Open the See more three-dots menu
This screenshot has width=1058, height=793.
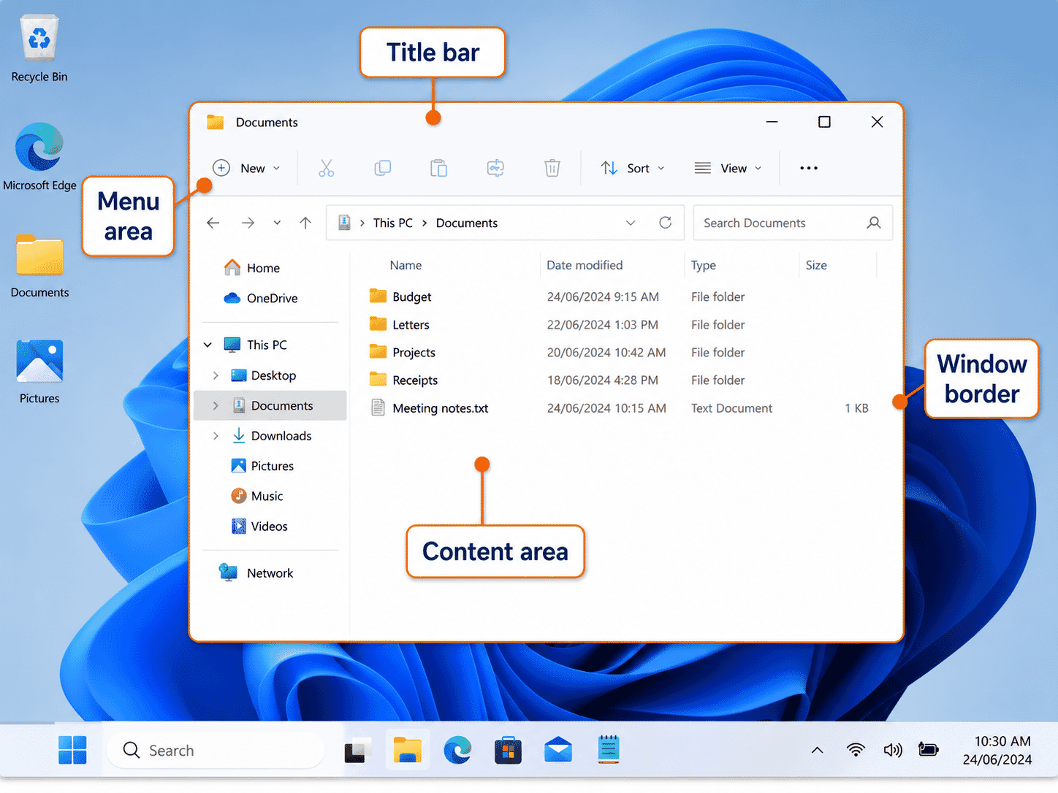(x=809, y=168)
